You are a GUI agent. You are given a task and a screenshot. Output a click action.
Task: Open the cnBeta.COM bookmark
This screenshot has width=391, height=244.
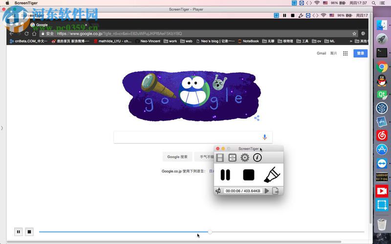(x=28, y=41)
